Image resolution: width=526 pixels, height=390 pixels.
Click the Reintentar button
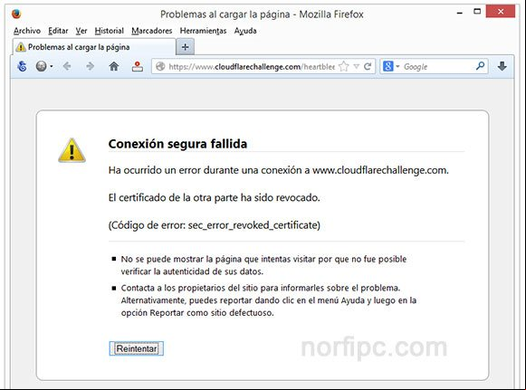tap(136, 348)
